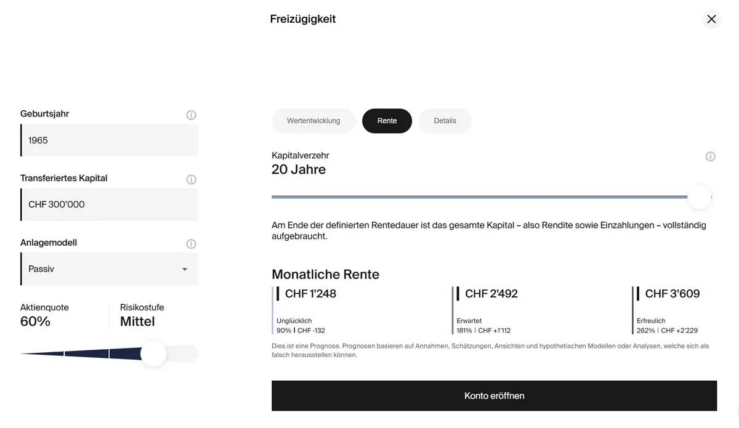The width and height of the screenshot is (739, 428).
Task: Switch to the Wertentwicklung tab
Action: pos(313,121)
